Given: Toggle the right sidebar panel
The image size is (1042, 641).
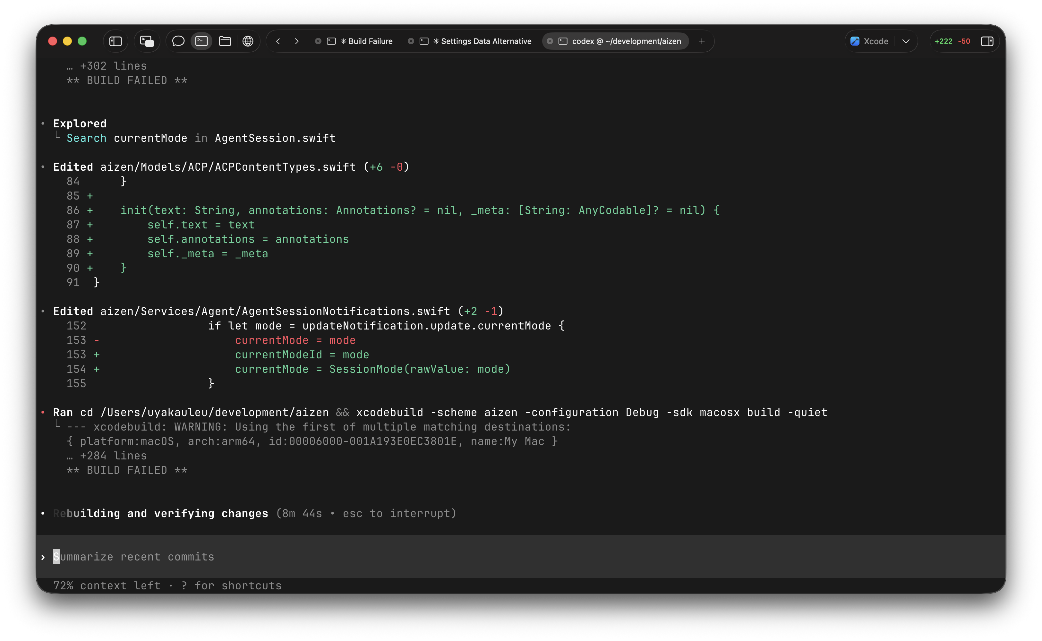Looking at the screenshot, I should coord(987,41).
